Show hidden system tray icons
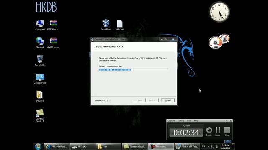This screenshot has height=150, width=268. coord(209,147)
